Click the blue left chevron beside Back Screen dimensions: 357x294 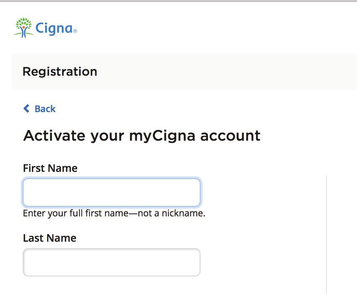point(26,109)
